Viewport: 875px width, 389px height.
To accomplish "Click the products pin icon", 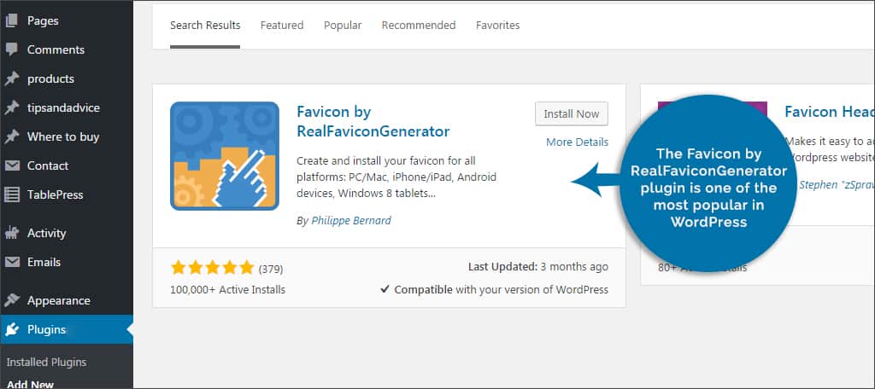I will (12, 78).
